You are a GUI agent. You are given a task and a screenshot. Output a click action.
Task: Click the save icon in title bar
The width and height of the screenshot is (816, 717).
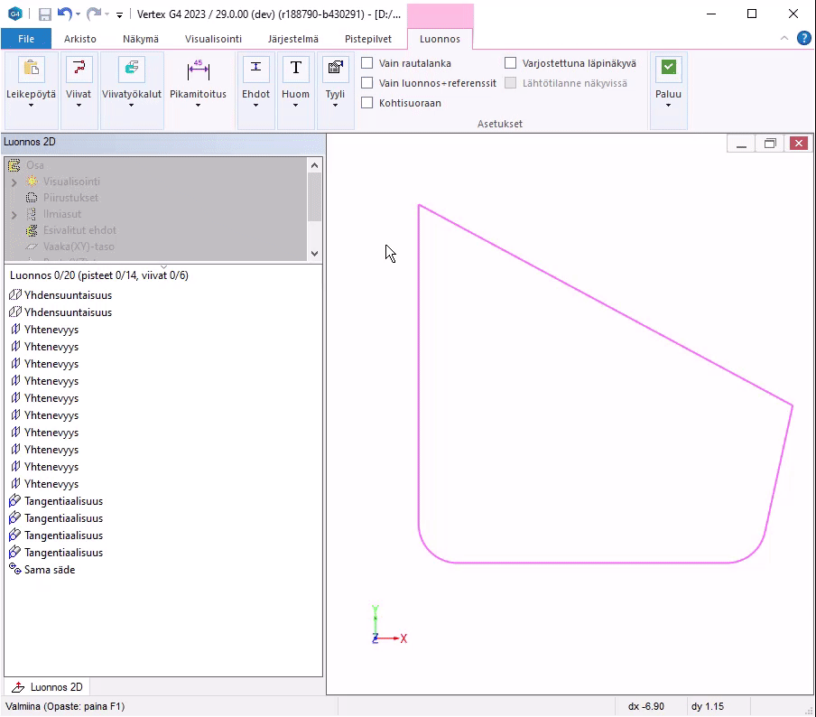[44, 14]
